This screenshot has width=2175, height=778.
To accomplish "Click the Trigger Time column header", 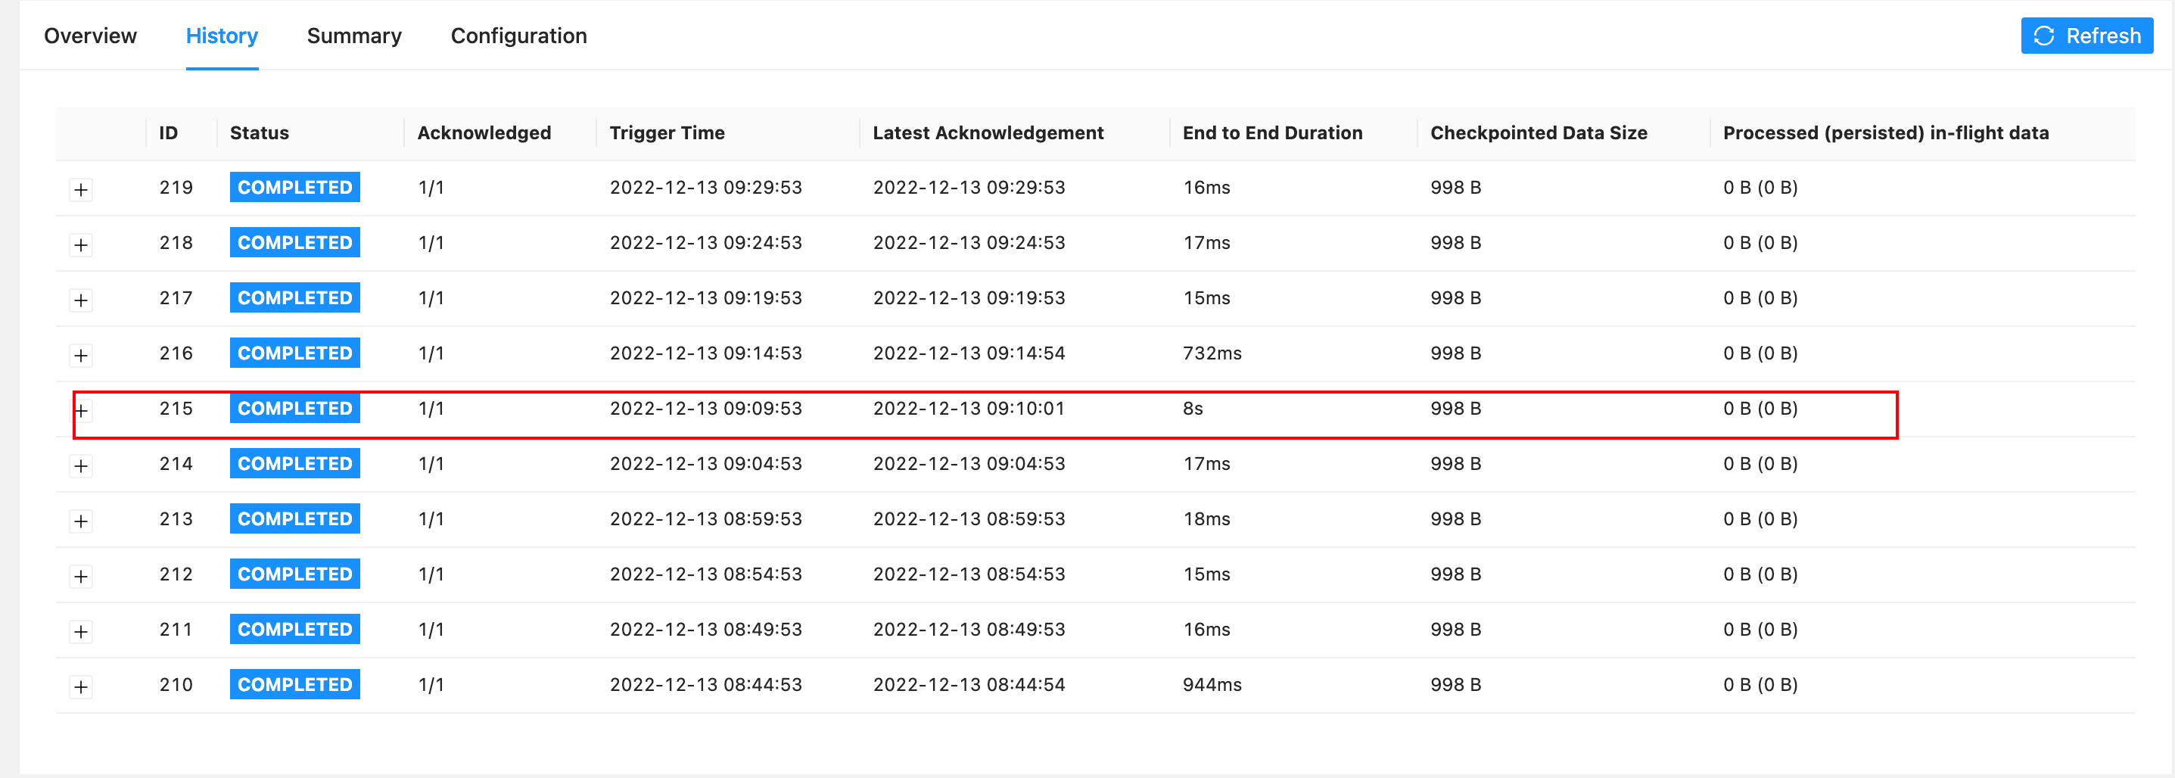I will coord(667,132).
